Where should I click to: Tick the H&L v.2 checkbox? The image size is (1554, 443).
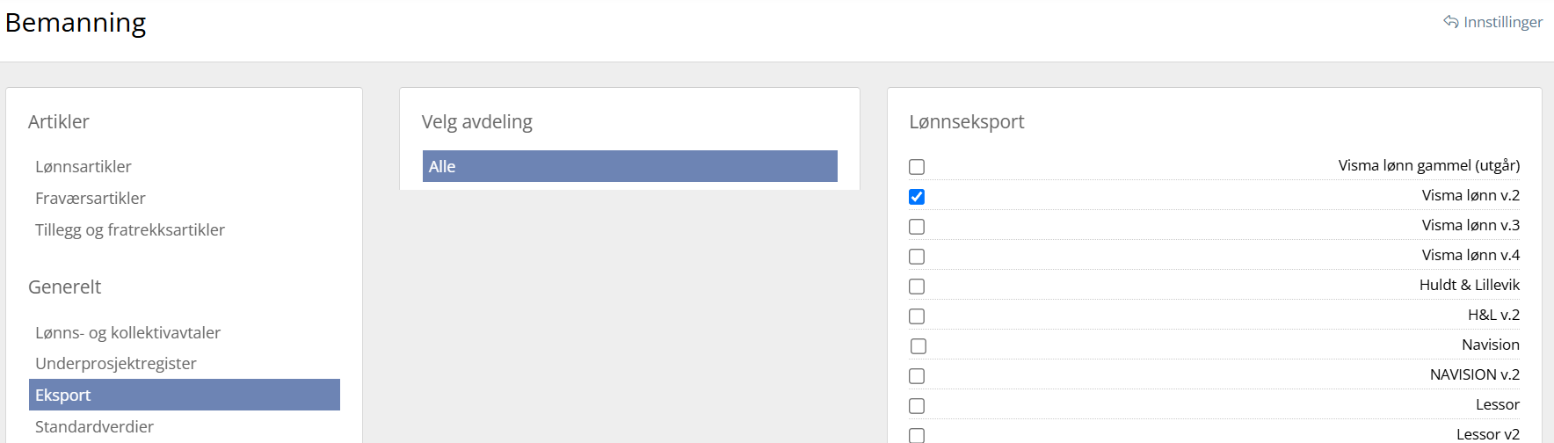click(917, 316)
